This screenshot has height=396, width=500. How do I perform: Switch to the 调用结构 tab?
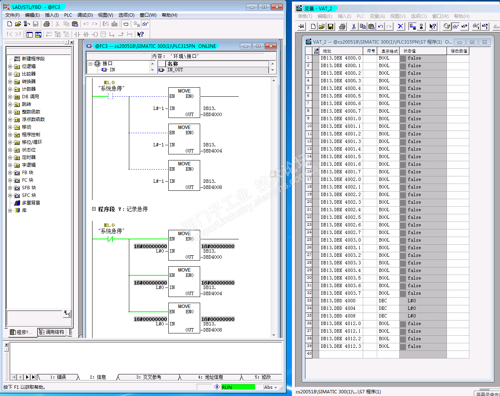pyautogui.click(x=52, y=332)
